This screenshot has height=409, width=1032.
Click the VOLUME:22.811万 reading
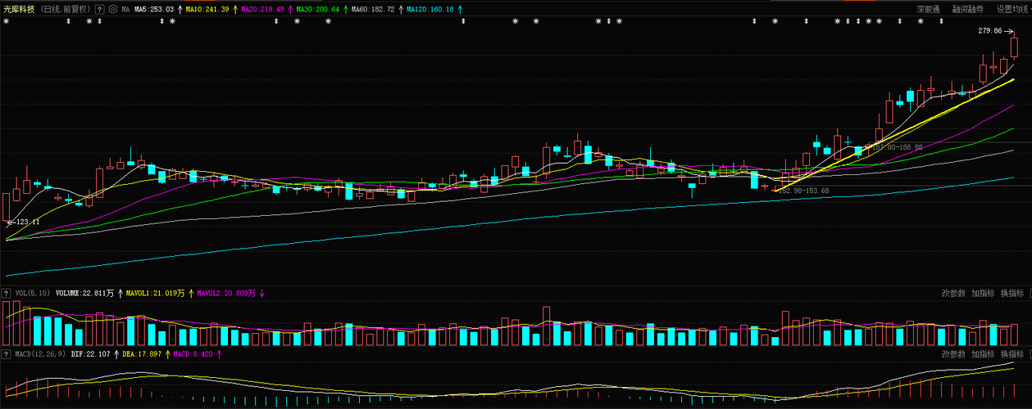(x=84, y=293)
